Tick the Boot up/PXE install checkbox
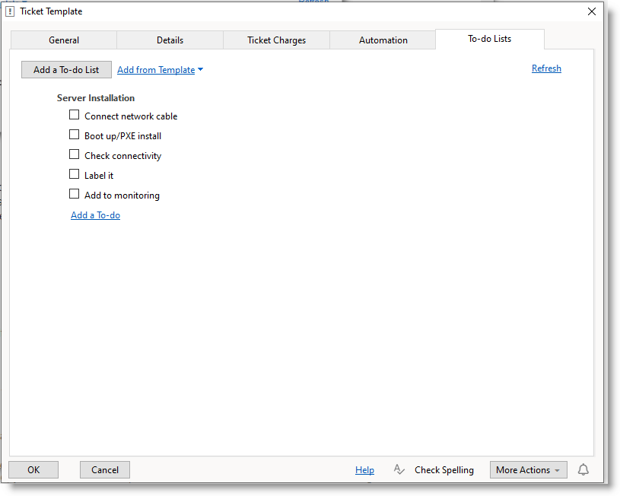620x496 pixels. click(75, 135)
